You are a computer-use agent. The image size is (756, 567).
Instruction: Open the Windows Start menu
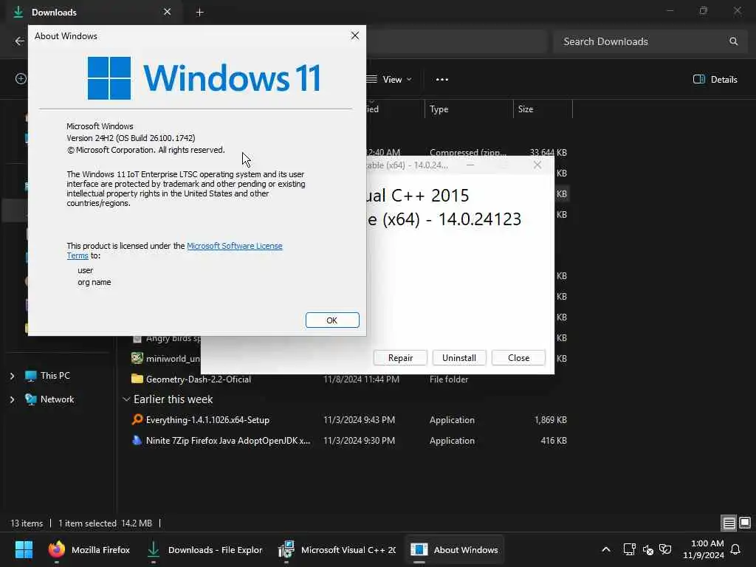tap(24, 549)
